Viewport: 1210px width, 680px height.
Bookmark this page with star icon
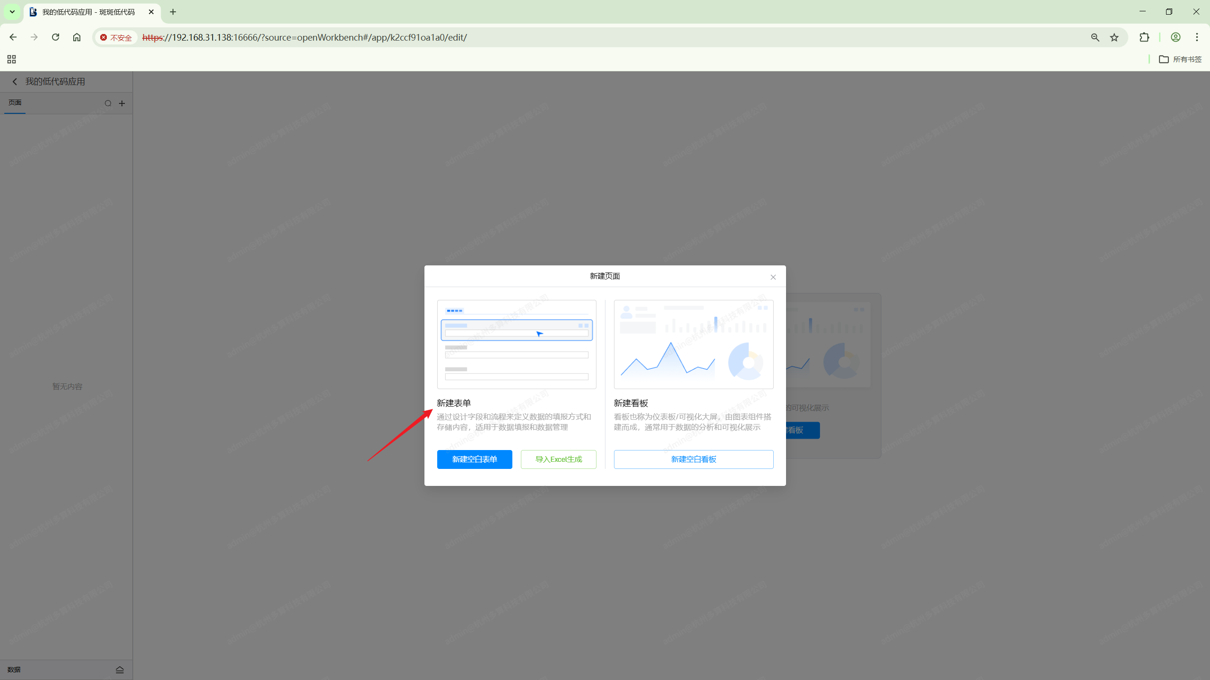point(1114,37)
